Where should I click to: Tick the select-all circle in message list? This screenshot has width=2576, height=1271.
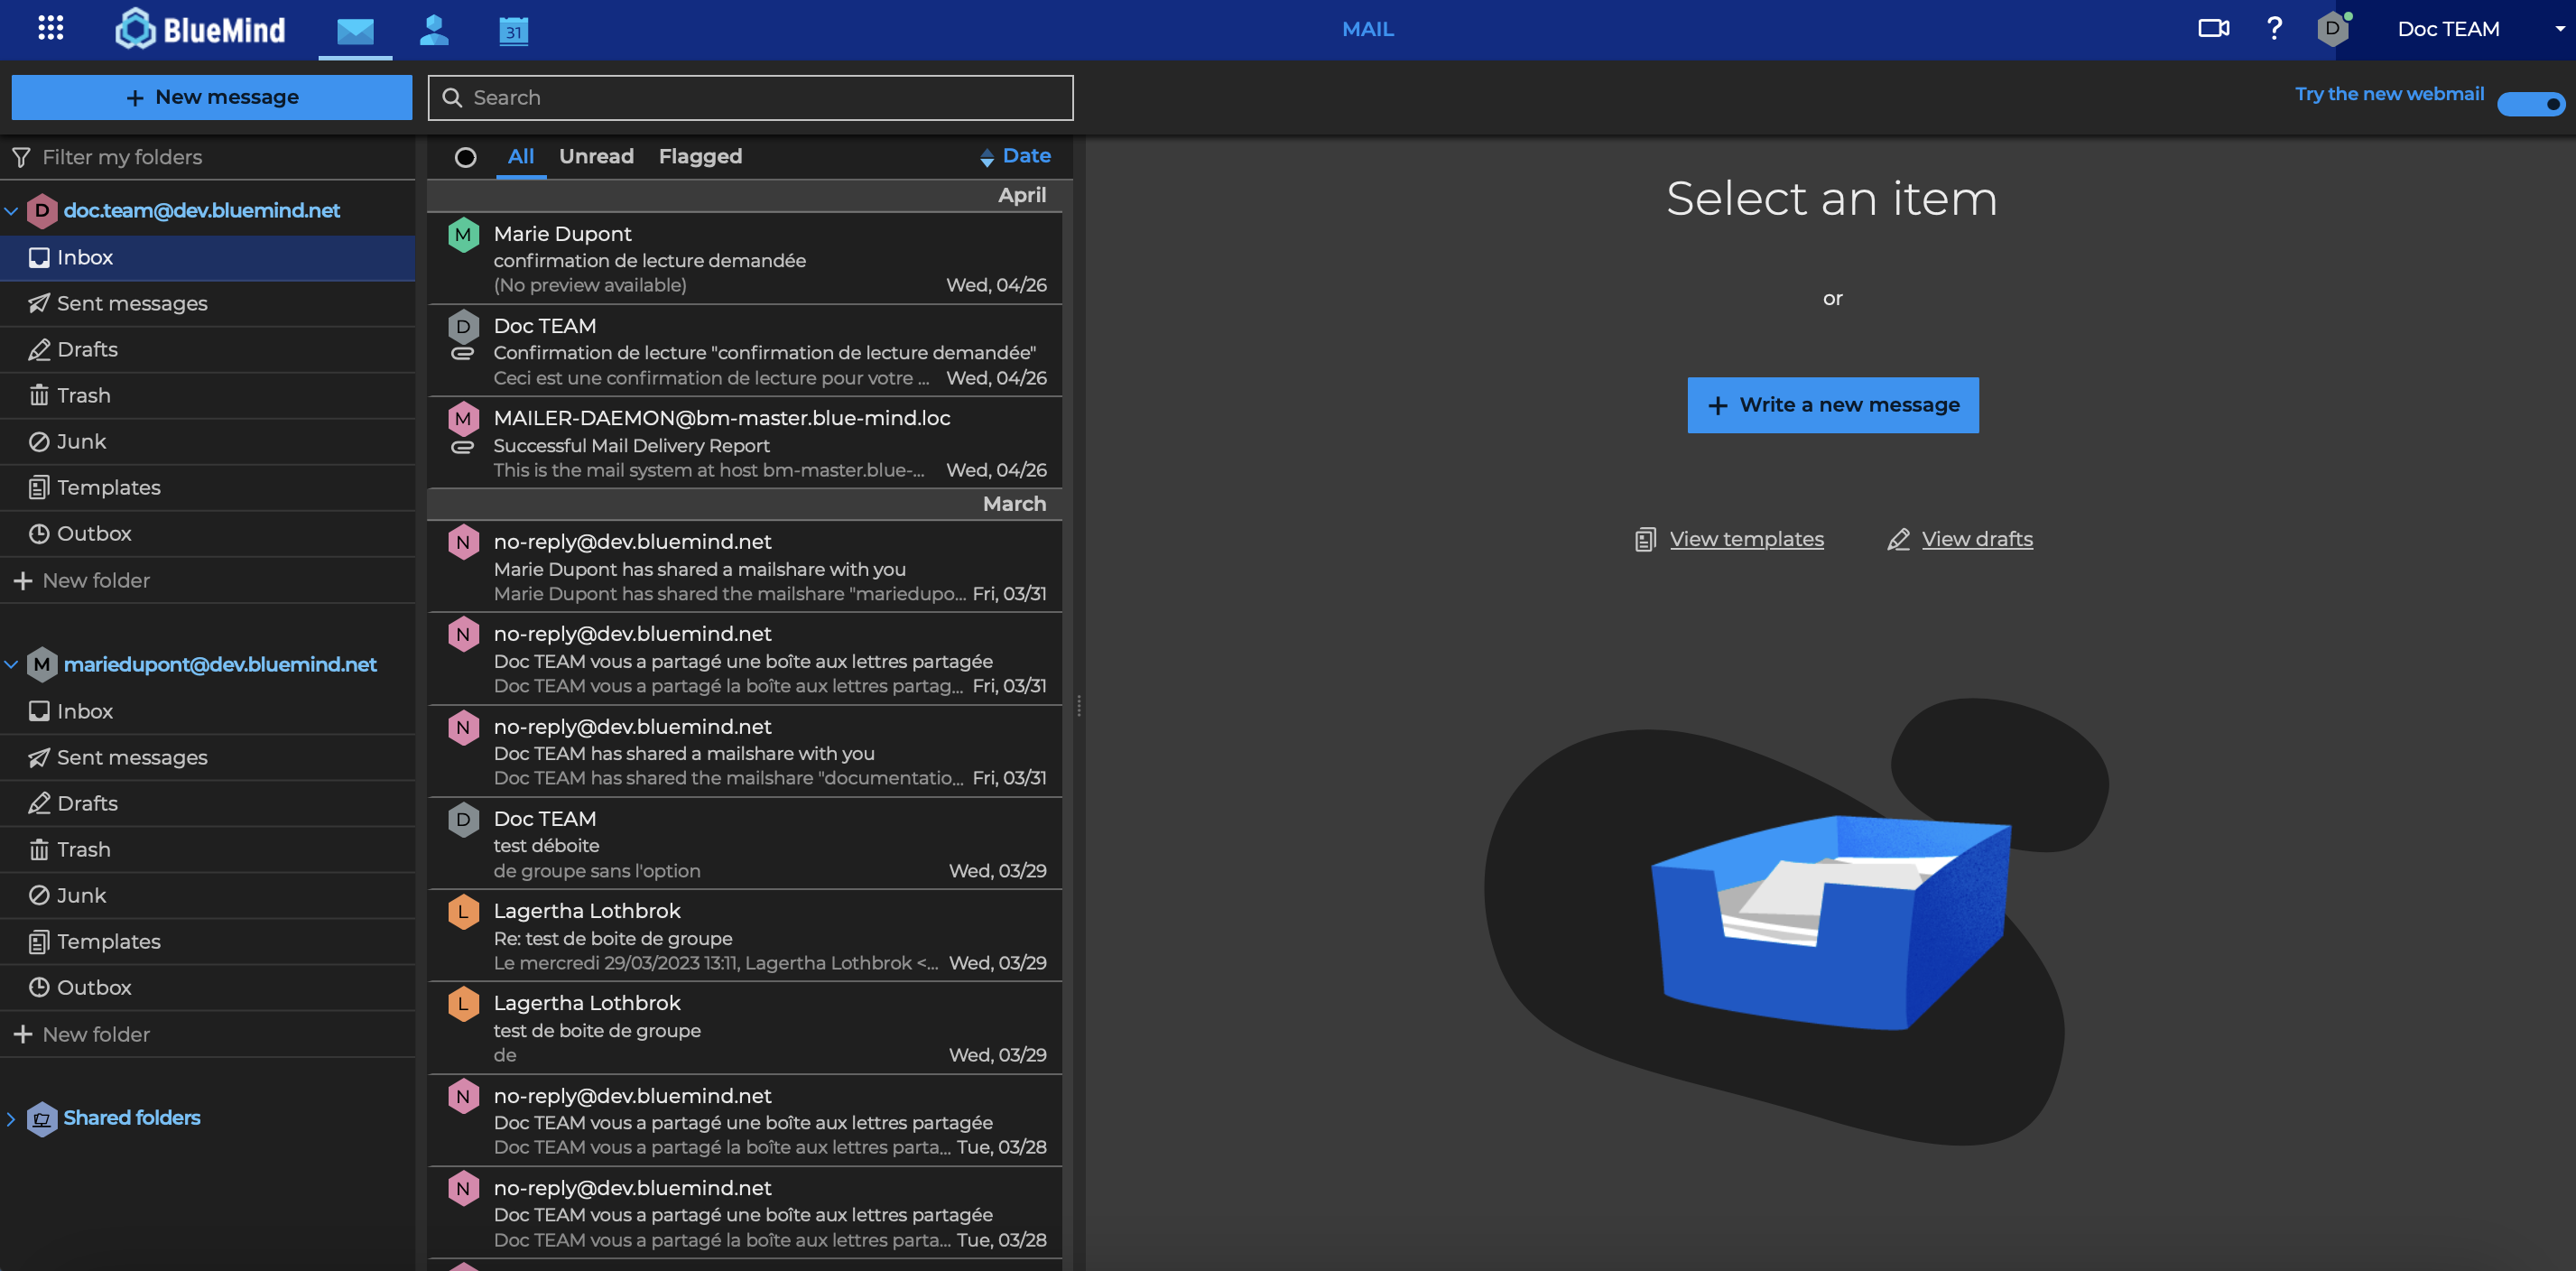tap(465, 157)
